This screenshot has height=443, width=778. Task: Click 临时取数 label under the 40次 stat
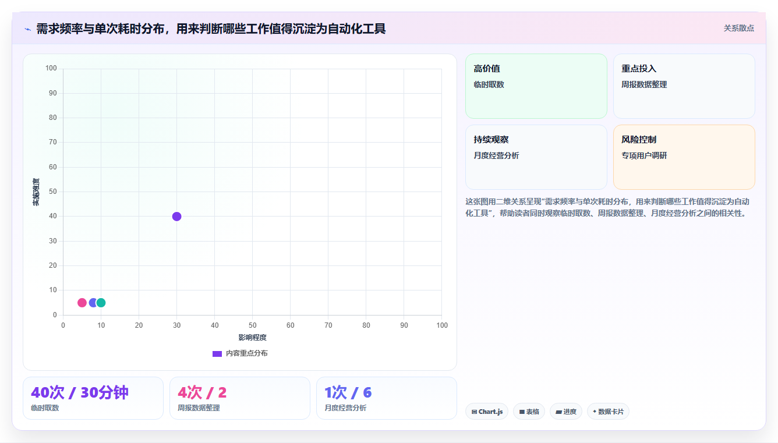[x=45, y=408]
